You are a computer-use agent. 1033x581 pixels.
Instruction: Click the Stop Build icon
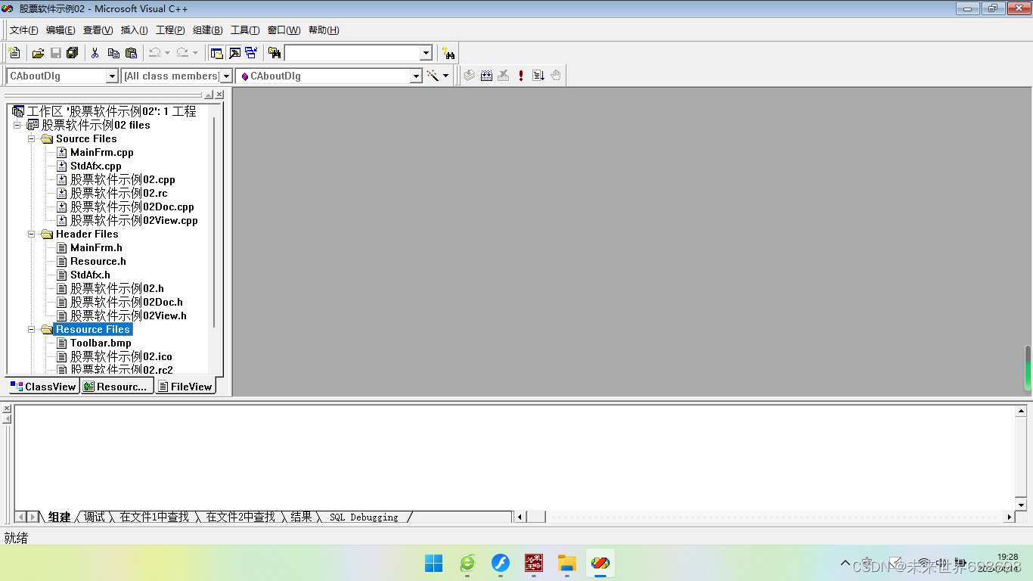504,76
